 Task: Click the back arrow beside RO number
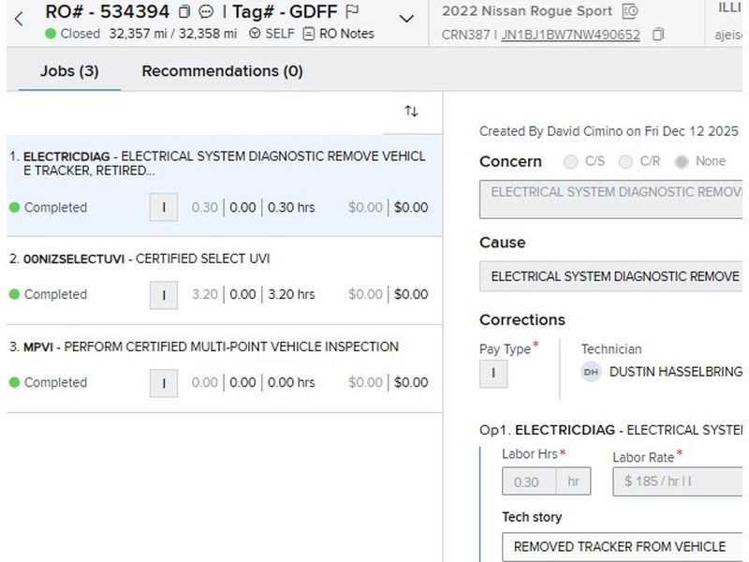[19, 19]
